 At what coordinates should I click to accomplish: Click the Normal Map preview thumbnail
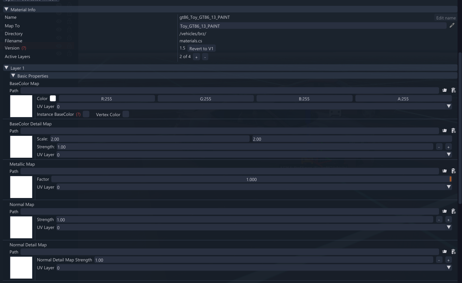(21, 227)
